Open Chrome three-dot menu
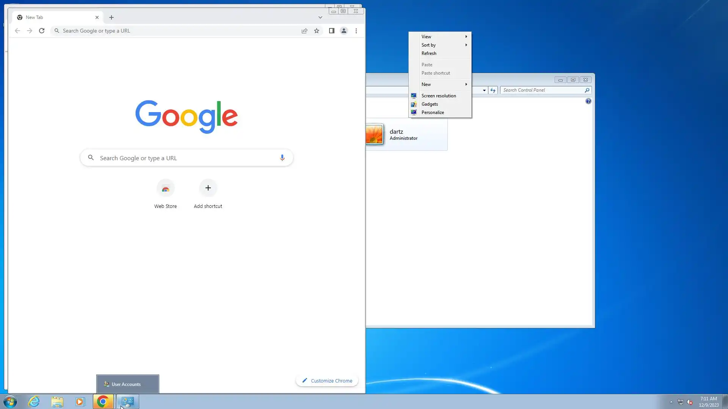This screenshot has height=409, width=728. (356, 31)
